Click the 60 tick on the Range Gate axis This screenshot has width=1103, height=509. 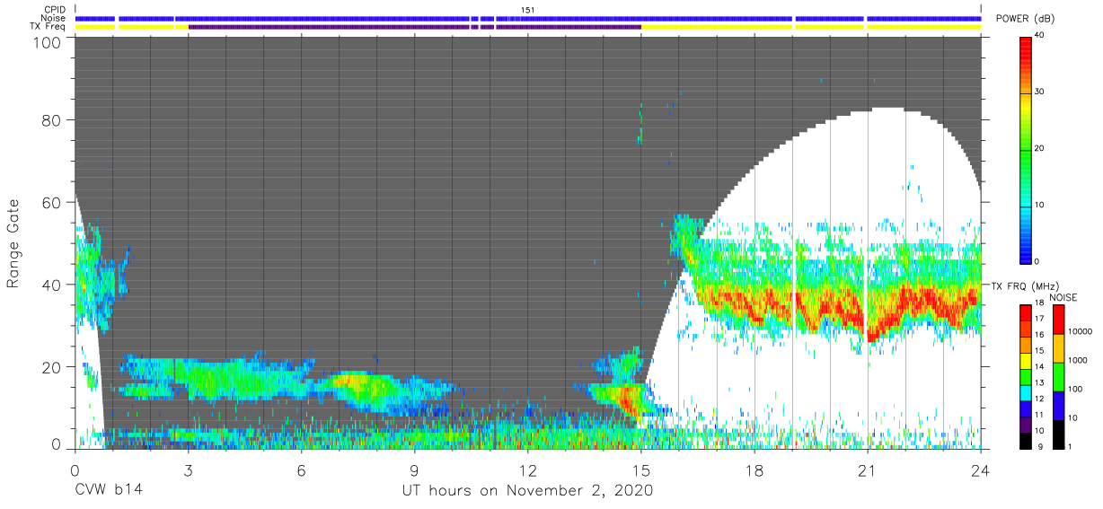click(52, 202)
